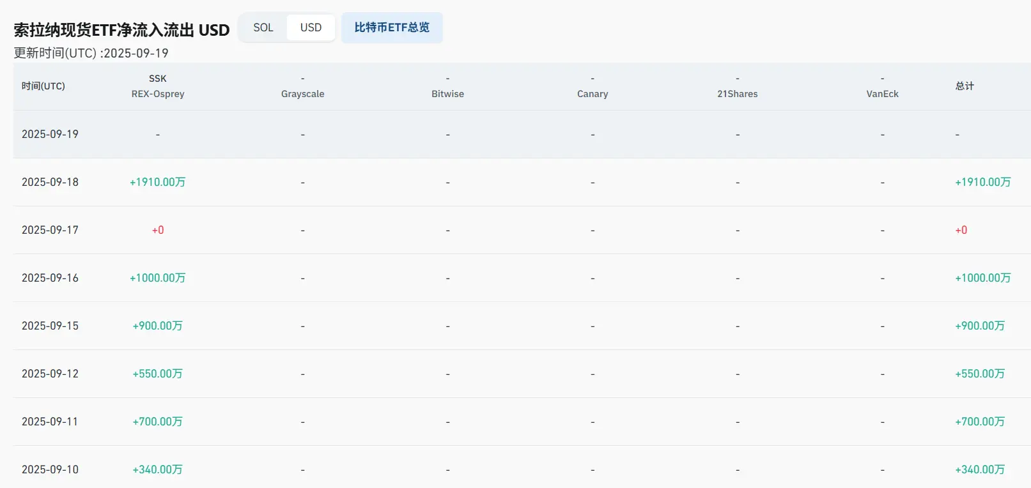Click red +0 in 总计 column
This screenshot has width=1031, height=488.
(961, 230)
